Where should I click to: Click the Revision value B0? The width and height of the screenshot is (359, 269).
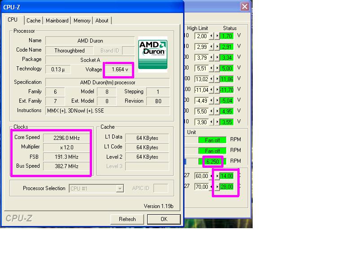pyautogui.click(x=158, y=101)
